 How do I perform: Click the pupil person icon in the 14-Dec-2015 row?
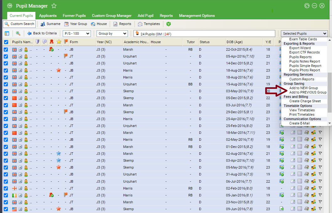(x=26, y=63)
